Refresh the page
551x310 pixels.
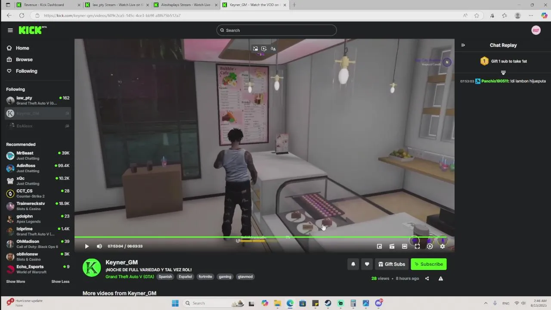tap(22, 15)
